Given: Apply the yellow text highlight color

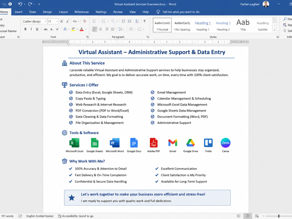Looking at the screenshot, I should pos(73,29).
